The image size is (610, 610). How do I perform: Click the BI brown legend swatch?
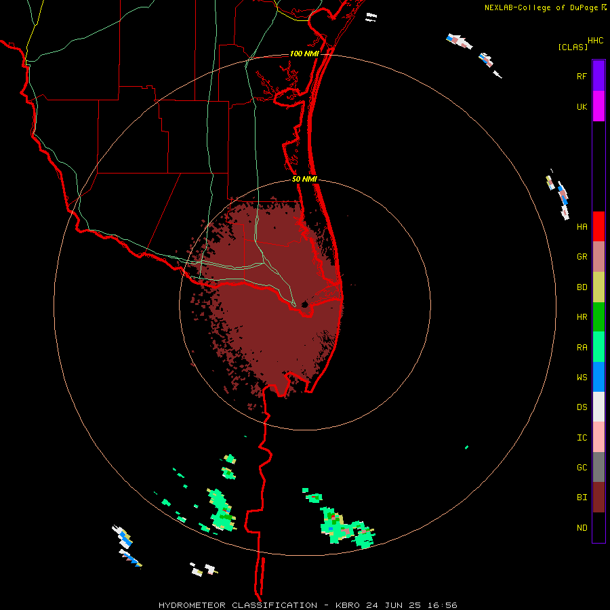click(598, 497)
